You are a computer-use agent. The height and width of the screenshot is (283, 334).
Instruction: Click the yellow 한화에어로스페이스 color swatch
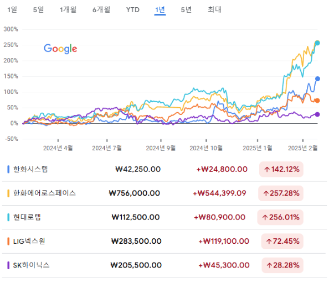click(x=8, y=193)
